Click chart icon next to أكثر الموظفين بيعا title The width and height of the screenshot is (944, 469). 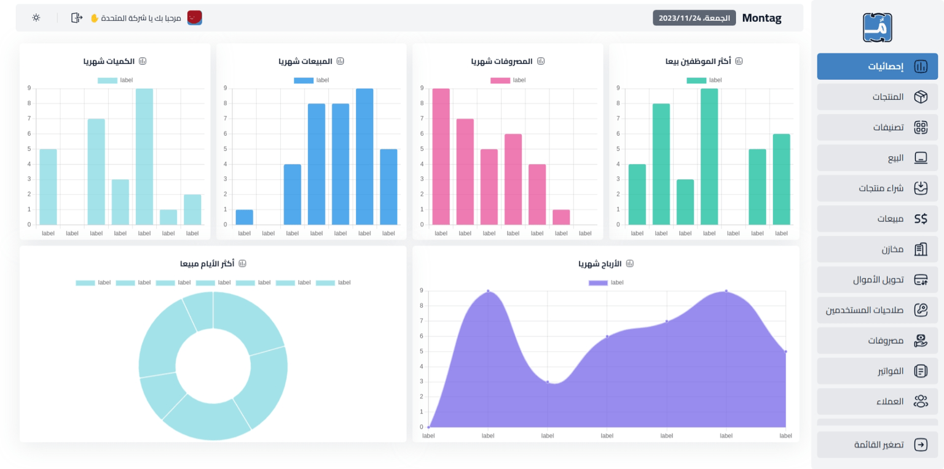(x=739, y=61)
